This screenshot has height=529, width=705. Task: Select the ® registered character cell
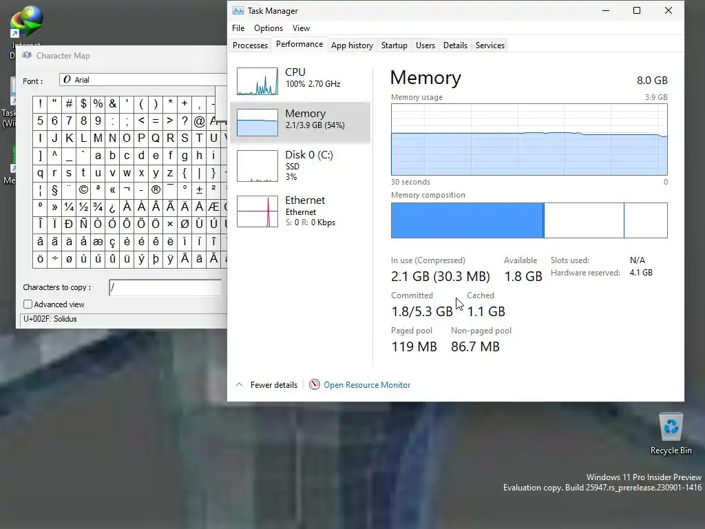click(x=156, y=190)
